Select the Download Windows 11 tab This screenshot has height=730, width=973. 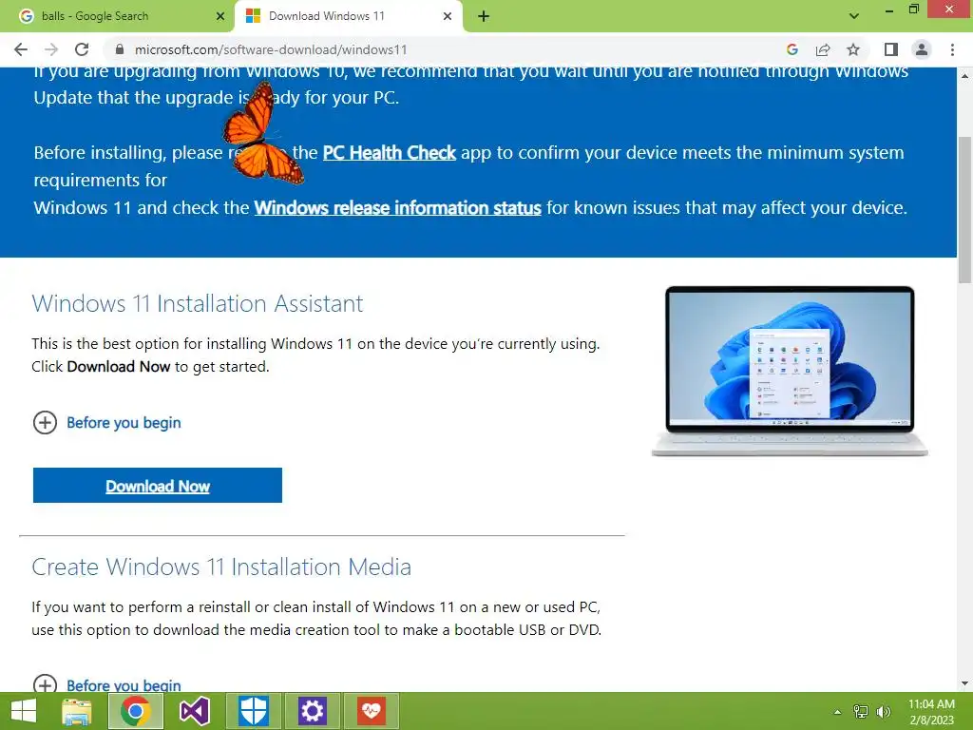(348, 16)
